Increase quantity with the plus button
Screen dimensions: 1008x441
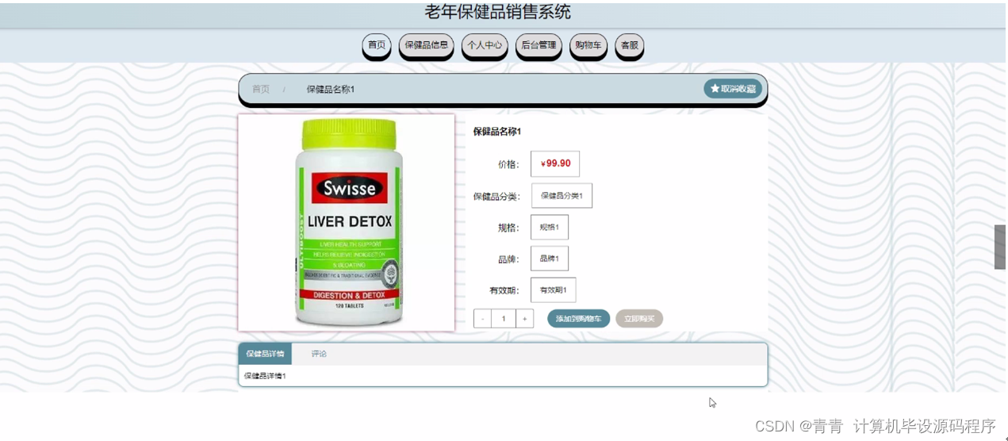pos(524,319)
